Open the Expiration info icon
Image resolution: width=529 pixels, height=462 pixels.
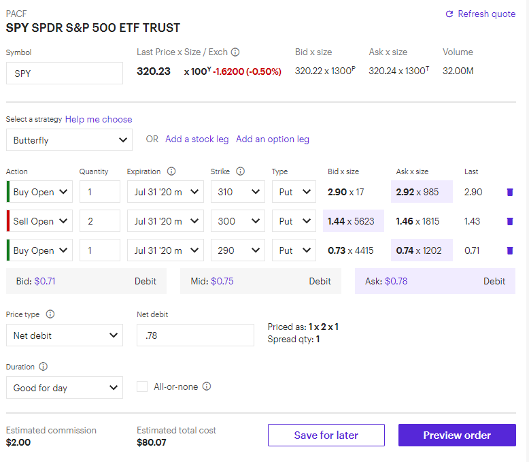tap(171, 171)
